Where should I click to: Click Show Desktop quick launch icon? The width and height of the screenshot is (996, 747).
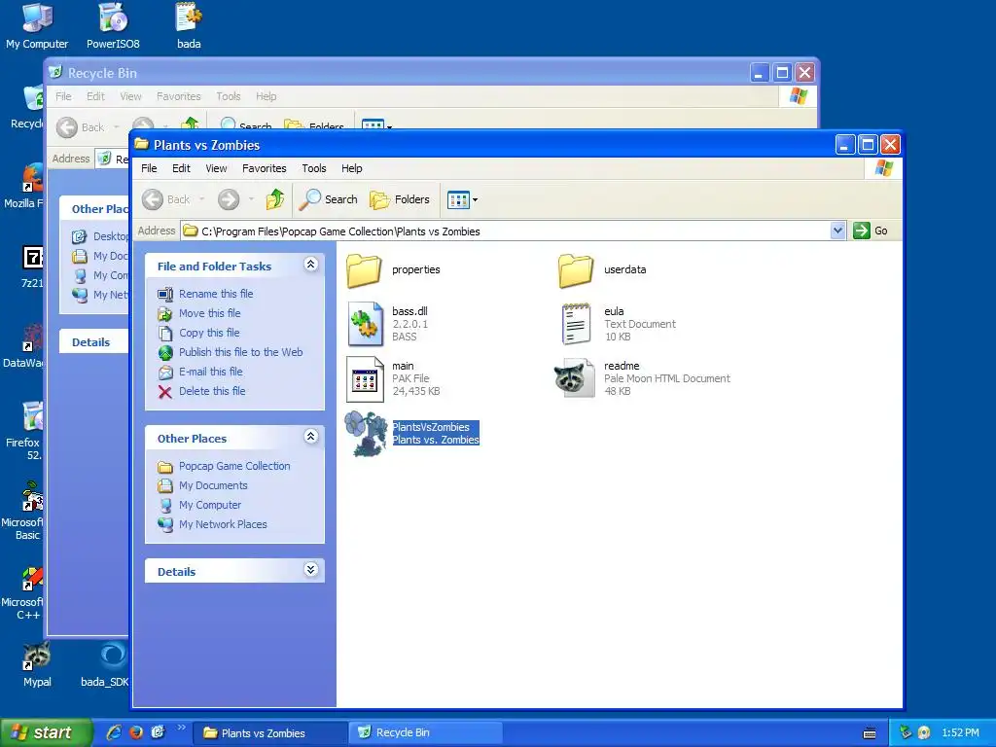pos(158,732)
